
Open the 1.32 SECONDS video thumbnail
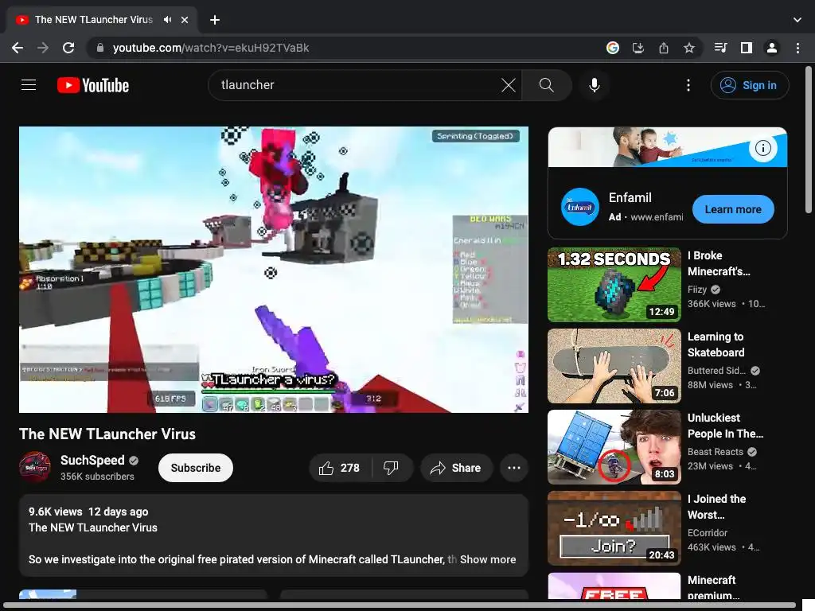tap(614, 285)
